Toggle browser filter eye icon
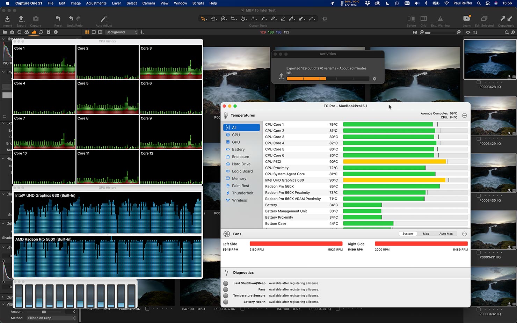Screen dimensions: 517x323 (468, 32)
